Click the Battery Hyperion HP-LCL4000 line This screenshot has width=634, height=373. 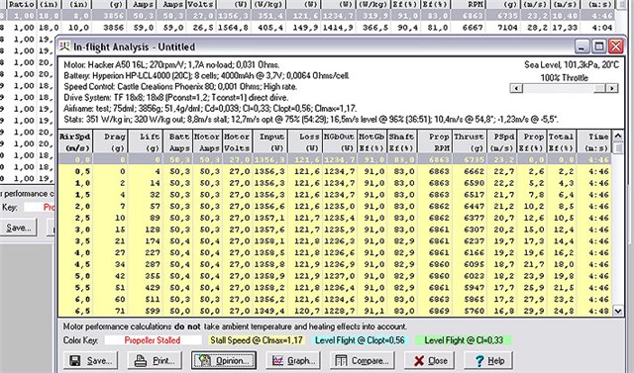(x=207, y=76)
